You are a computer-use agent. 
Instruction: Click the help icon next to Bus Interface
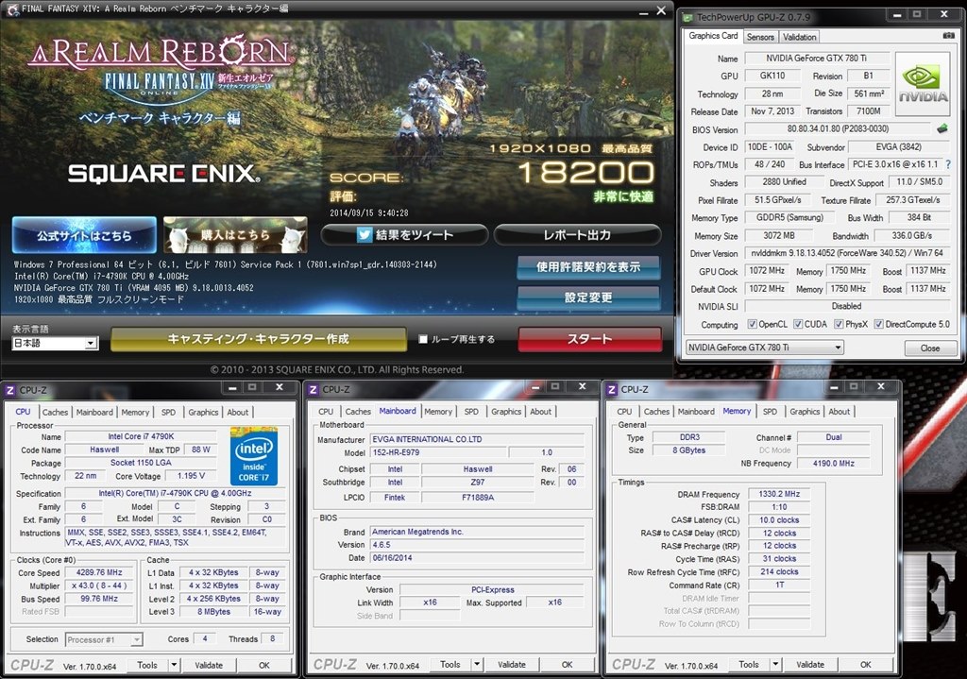[946, 163]
